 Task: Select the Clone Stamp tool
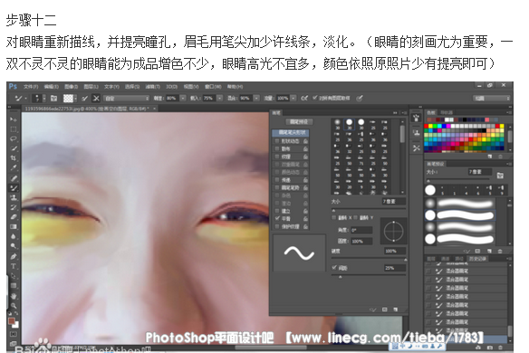coord(14,197)
